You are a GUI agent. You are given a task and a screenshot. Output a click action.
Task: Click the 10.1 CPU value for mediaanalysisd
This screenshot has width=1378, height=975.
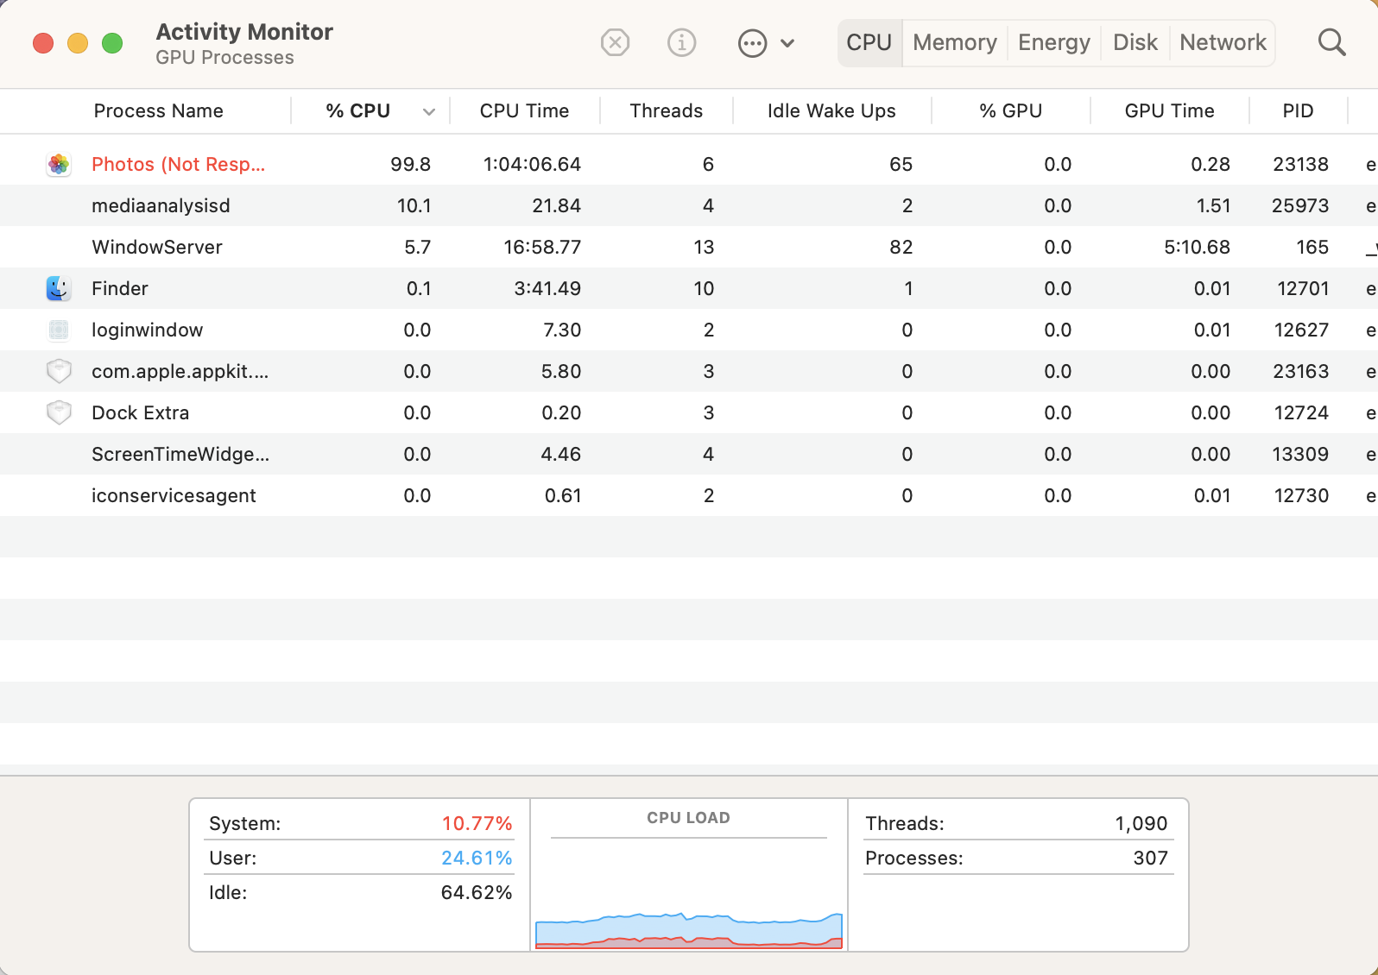point(414,205)
